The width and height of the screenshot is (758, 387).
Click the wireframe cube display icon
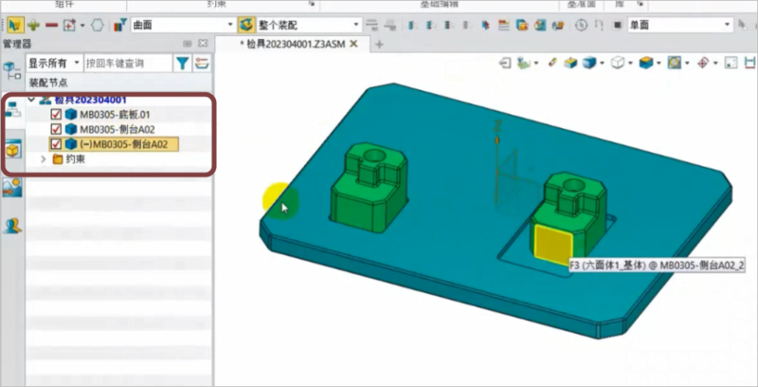pos(617,64)
